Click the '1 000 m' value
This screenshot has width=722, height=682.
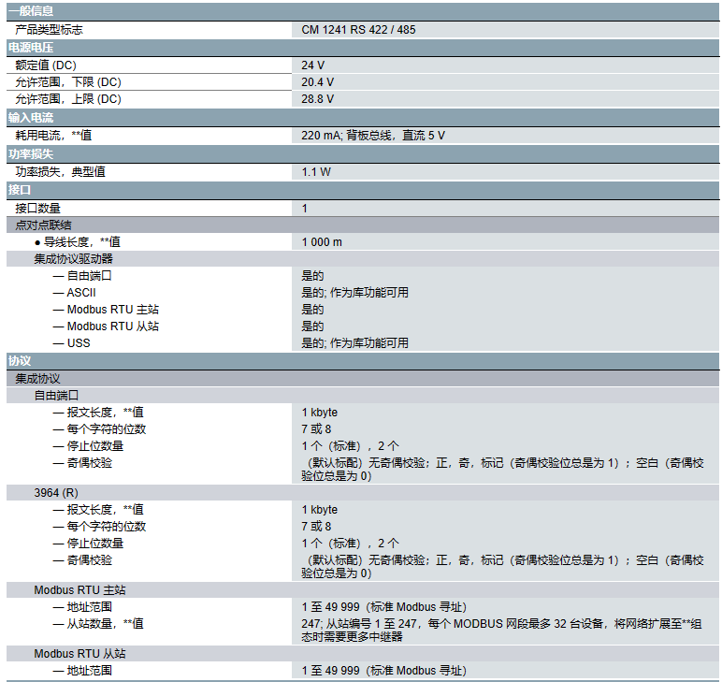point(322,242)
